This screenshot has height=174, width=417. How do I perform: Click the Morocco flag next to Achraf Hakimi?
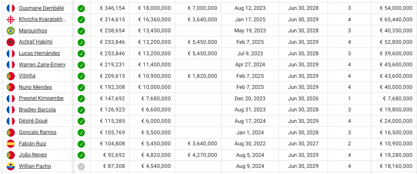click(11, 42)
